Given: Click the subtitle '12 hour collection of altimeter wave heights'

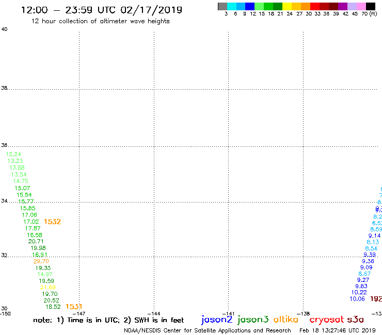Looking at the screenshot, I should pos(100,21).
